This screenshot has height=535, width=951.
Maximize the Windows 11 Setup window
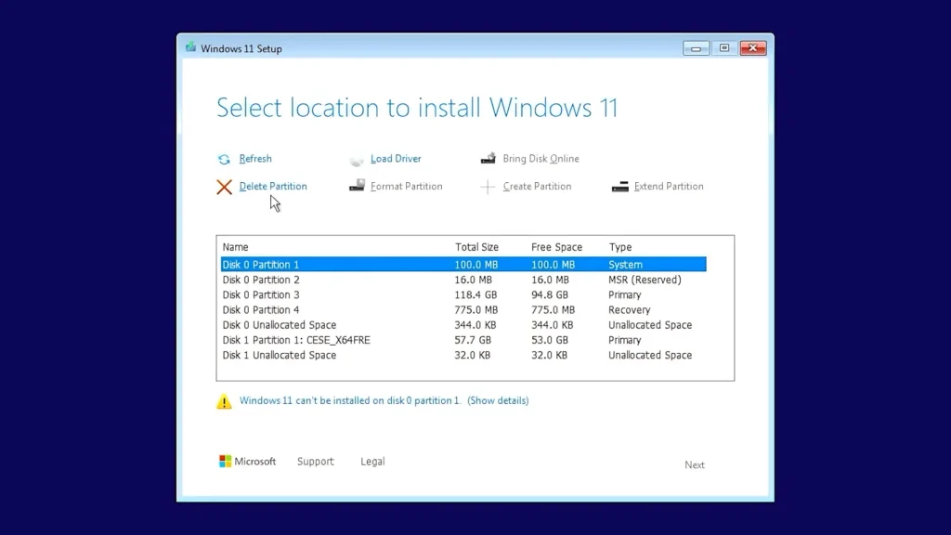pos(724,48)
